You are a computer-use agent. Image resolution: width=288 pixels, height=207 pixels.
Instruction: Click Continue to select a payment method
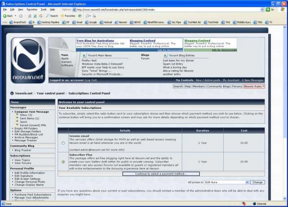tap(161, 174)
